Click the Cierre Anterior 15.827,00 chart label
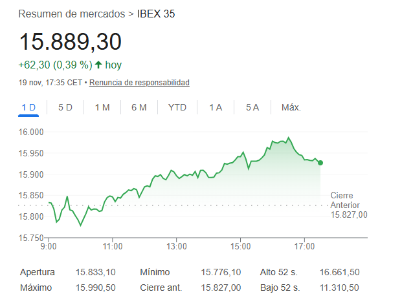 pos(348,205)
